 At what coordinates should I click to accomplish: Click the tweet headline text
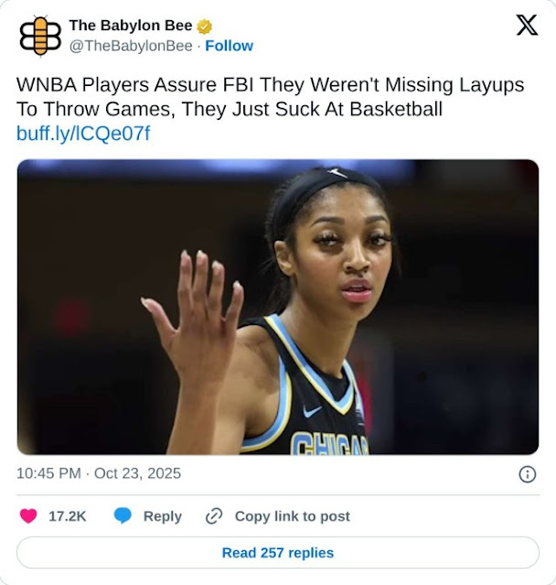pos(270,97)
